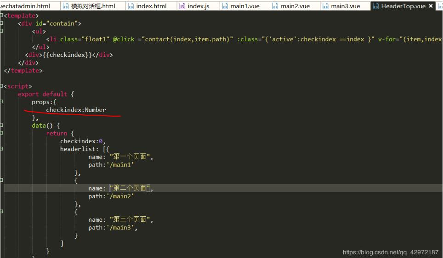The image size is (443, 258).
Task: Click the file icon on 模拟对话框.html tab
Action: point(66,6)
